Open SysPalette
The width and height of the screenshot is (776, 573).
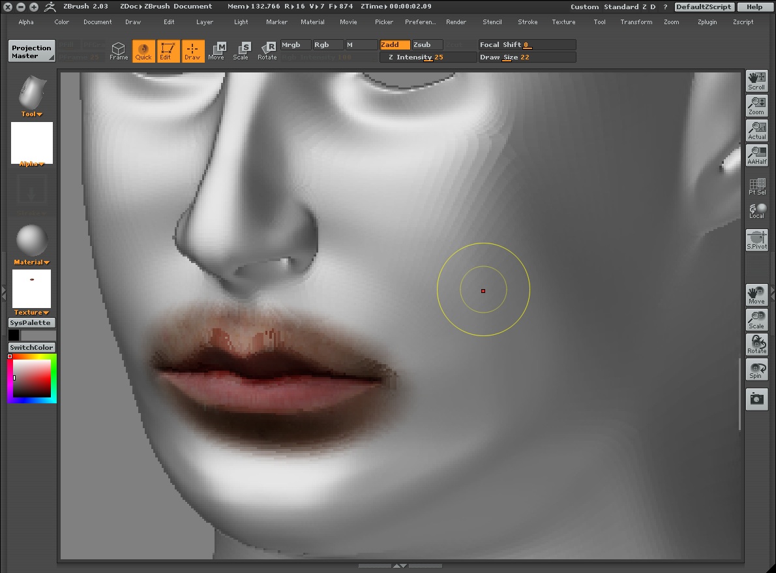(31, 322)
